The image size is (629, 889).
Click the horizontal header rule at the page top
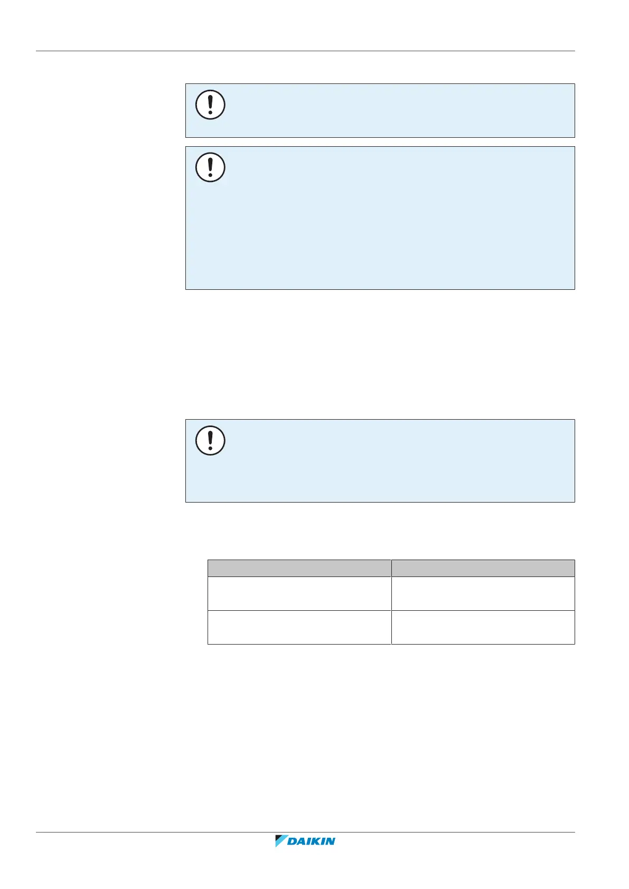point(305,51)
